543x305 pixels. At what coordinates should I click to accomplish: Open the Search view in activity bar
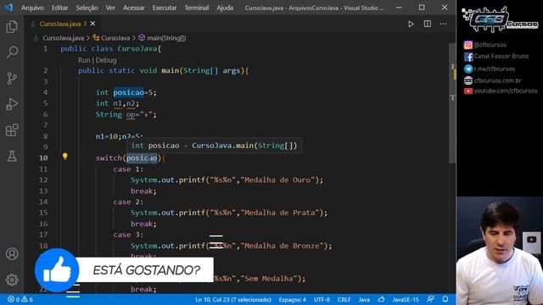[12, 53]
